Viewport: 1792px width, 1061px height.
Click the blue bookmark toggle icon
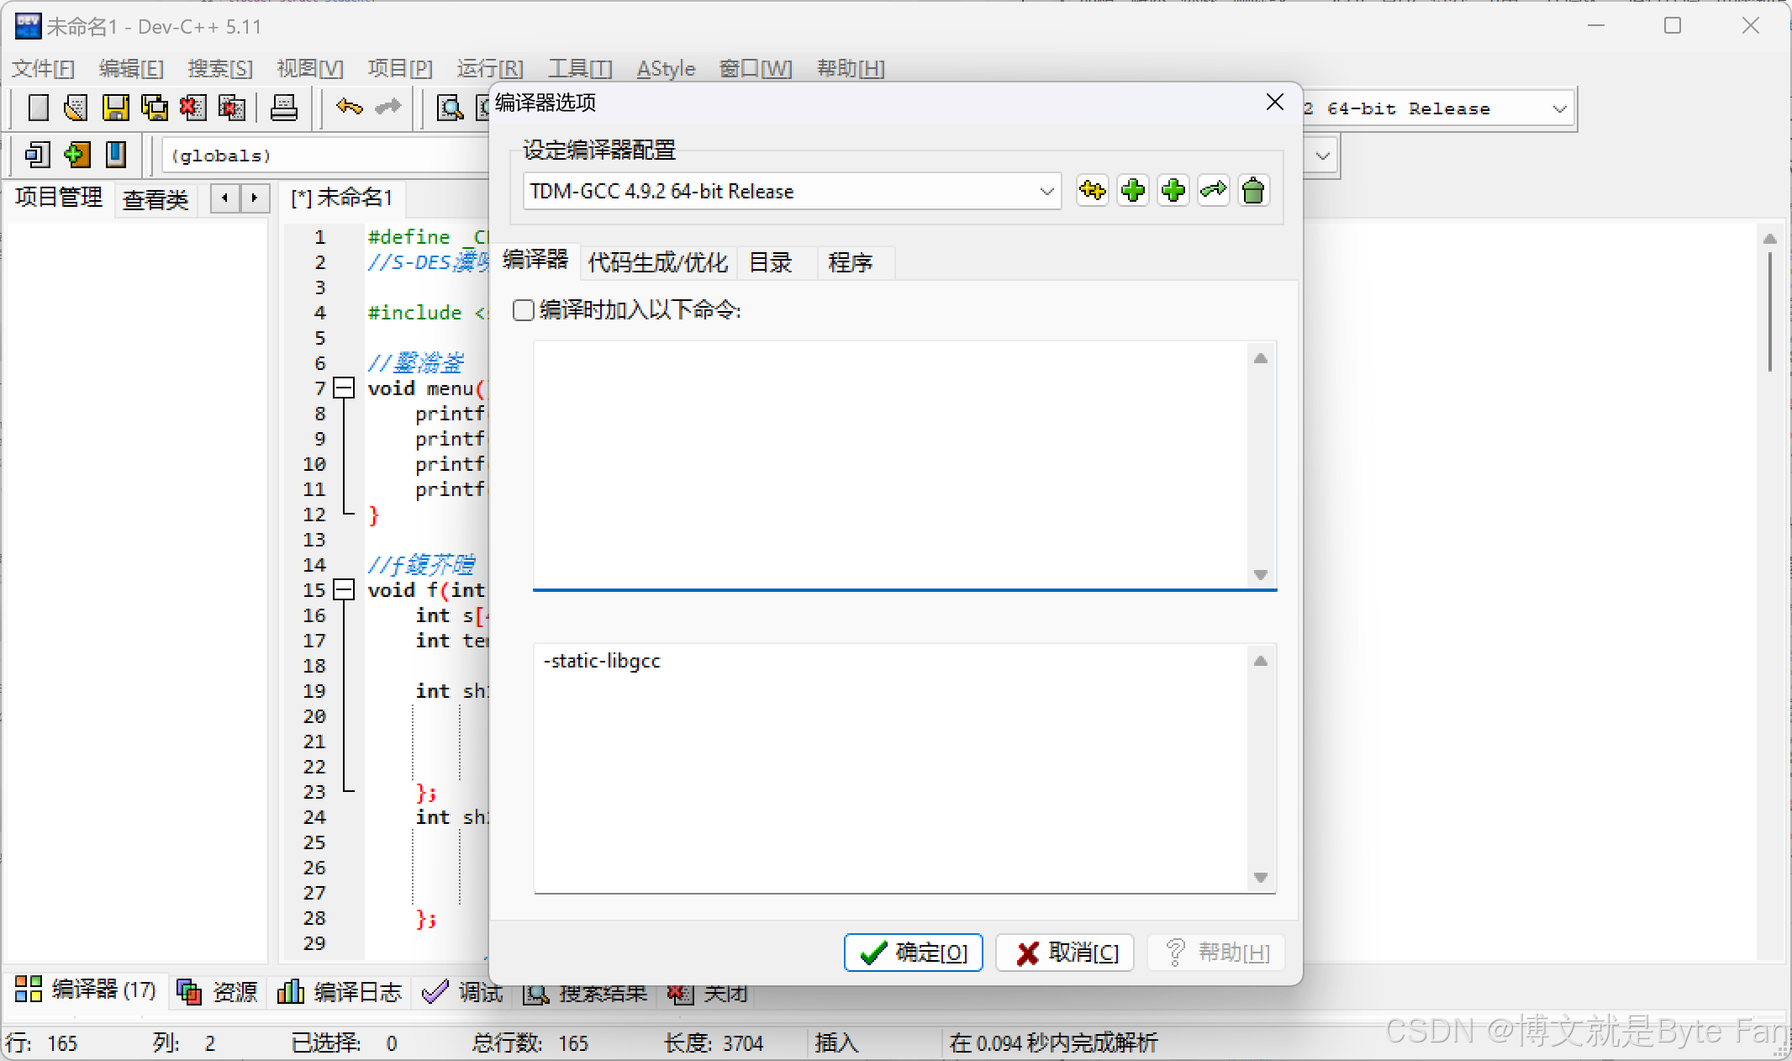(x=116, y=155)
